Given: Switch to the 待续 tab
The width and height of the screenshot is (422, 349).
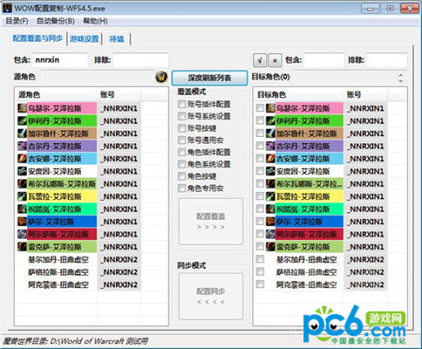Looking at the screenshot, I should point(116,38).
